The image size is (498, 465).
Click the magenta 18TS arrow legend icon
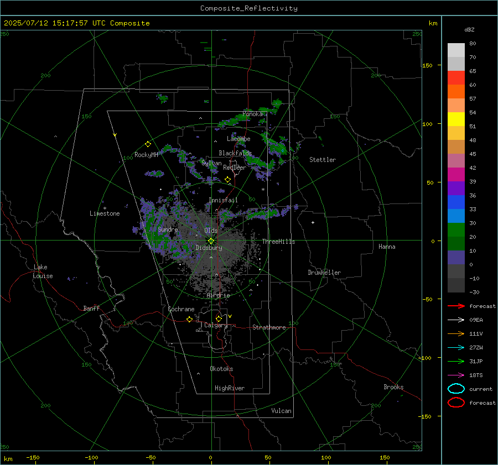click(x=456, y=375)
